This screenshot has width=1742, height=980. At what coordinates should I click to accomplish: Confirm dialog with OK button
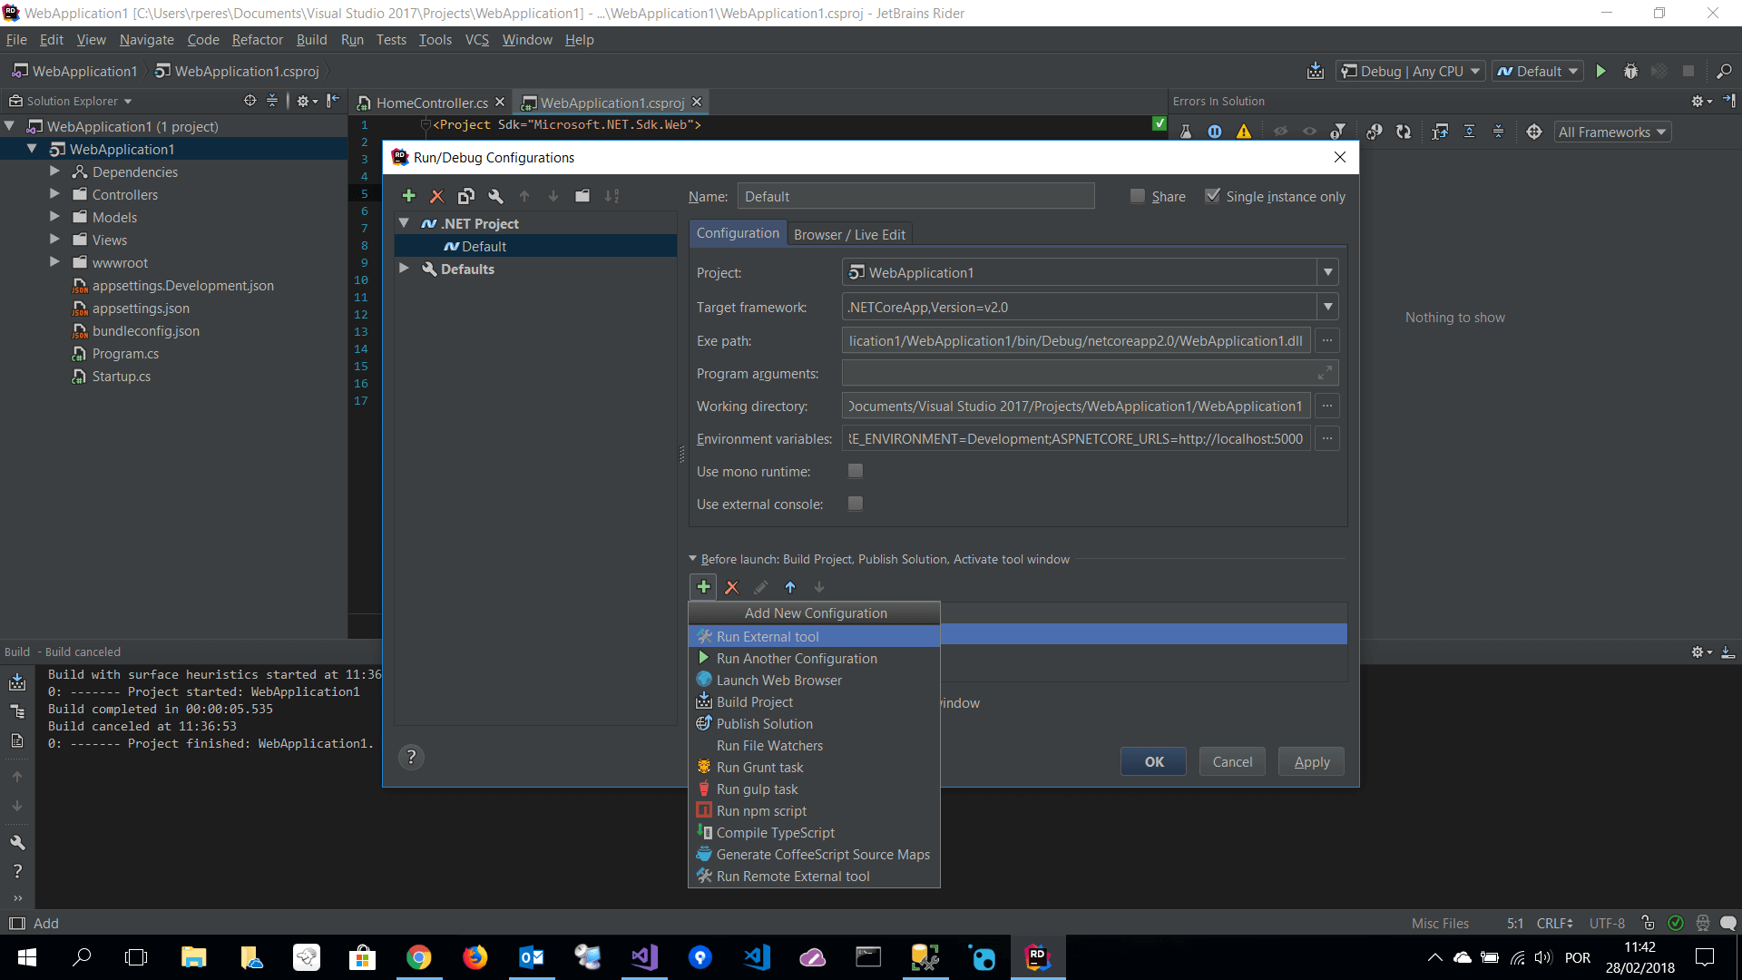tap(1154, 761)
